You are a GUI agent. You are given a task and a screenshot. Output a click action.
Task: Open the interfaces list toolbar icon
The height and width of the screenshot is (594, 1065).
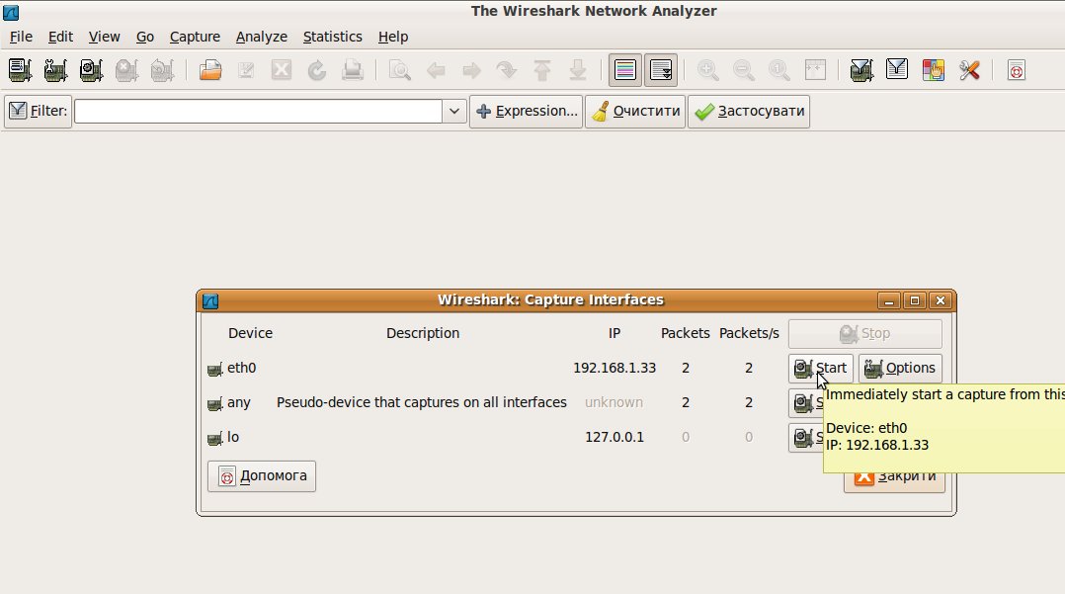tap(20, 70)
